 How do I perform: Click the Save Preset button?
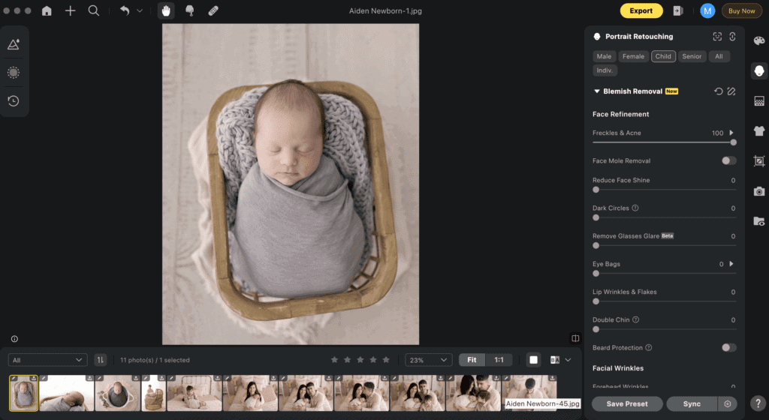coord(626,404)
